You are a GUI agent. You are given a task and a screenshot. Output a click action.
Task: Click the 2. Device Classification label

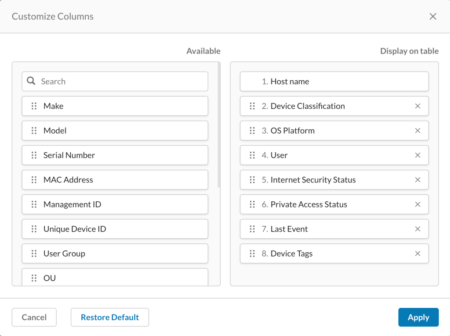click(x=303, y=106)
